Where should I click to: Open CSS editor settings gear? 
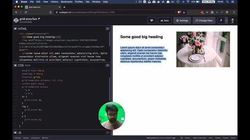coord(15,65)
